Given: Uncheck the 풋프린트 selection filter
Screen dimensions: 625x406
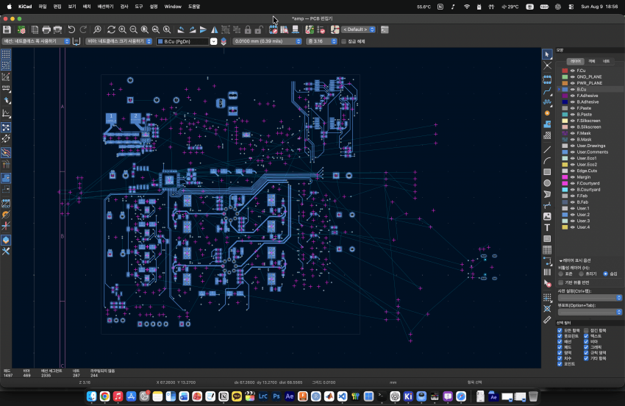Looking at the screenshot, I should point(560,336).
